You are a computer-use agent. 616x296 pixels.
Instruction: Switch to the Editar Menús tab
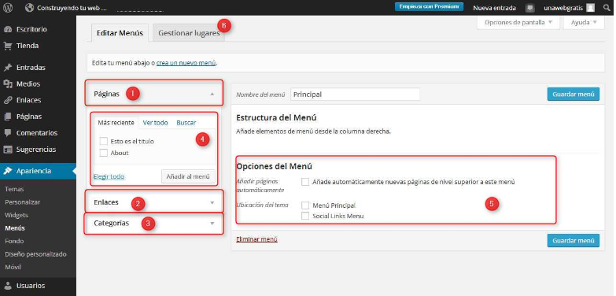120,33
